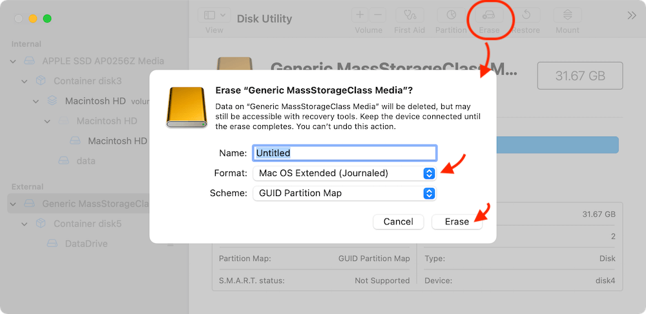
Task: Click the 31.67 GB capacity box
Action: point(580,75)
